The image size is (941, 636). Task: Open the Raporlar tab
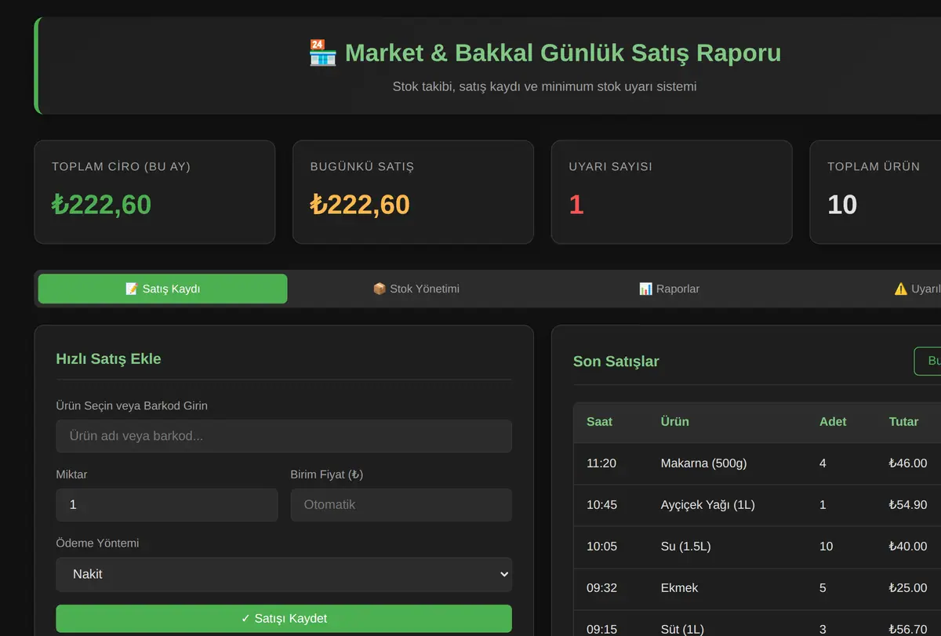(669, 289)
